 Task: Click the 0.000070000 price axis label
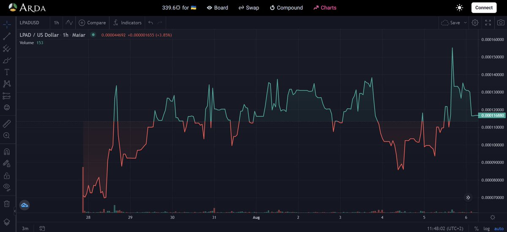click(492, 197)
